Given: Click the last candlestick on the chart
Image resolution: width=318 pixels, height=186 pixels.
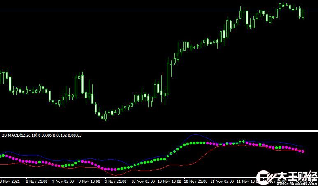Looking at the screenshot, I should coord(303,14).
